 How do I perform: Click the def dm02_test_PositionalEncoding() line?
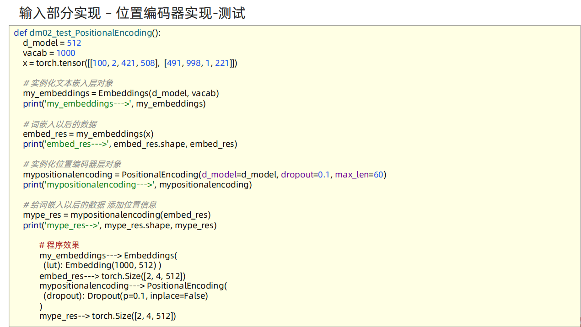pos(87,33)
